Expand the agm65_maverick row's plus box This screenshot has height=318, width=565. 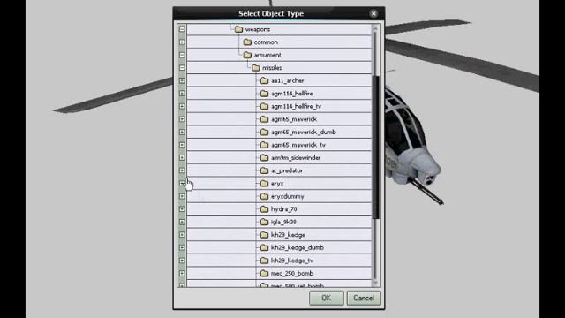182,119
